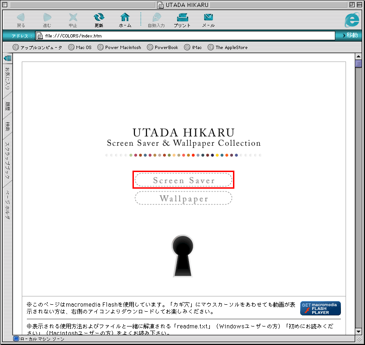
Task: Click the page icon beside the address
Action: pos(40,36)
